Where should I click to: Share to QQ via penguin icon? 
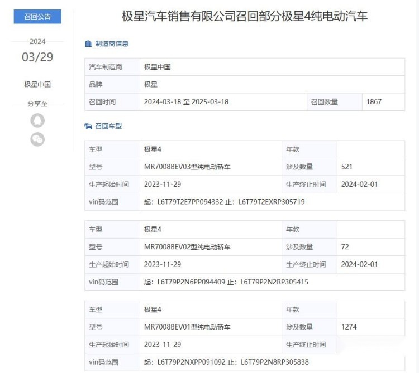coord(37,120)
